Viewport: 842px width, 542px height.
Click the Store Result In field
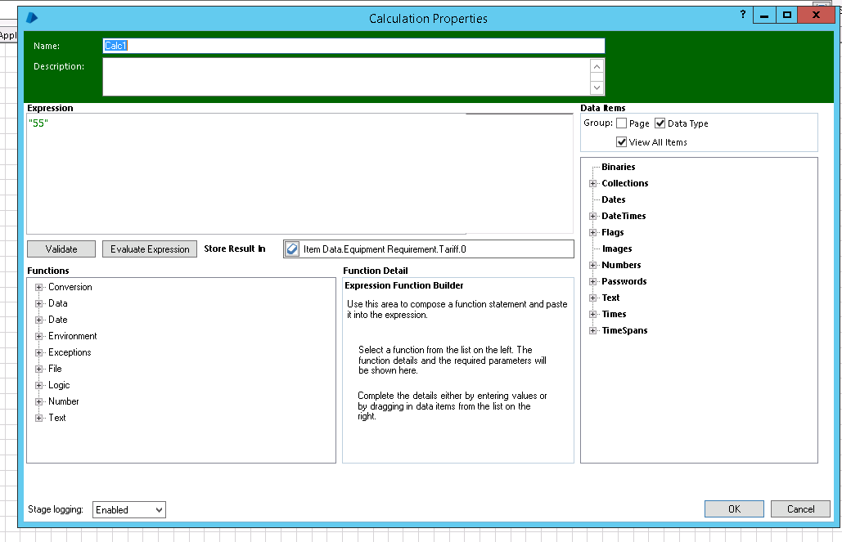(429, 249)
